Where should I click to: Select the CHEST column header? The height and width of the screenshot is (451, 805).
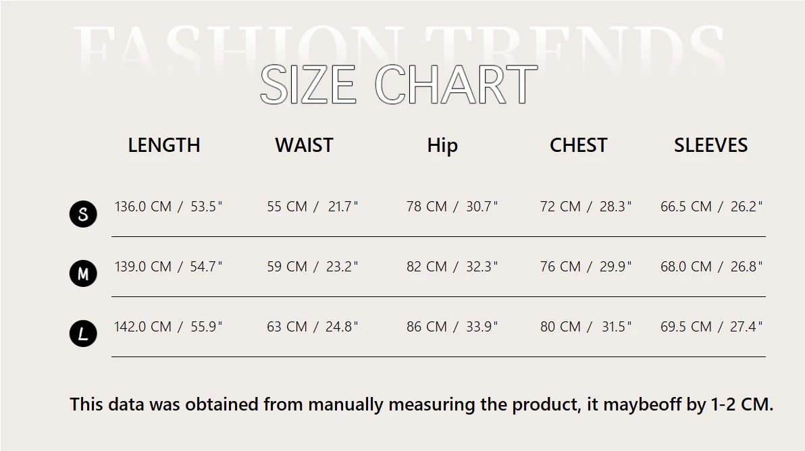coord(579,145)
